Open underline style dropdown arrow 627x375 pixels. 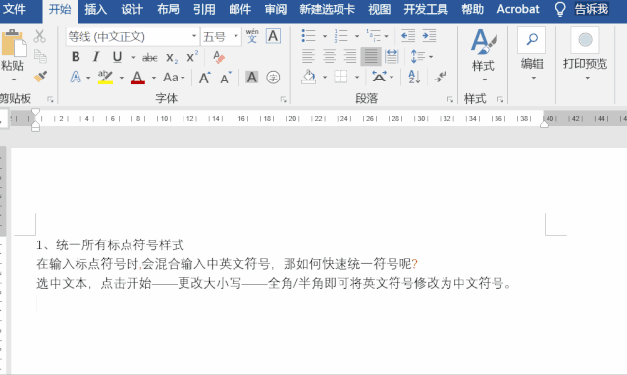pos(133,57)
